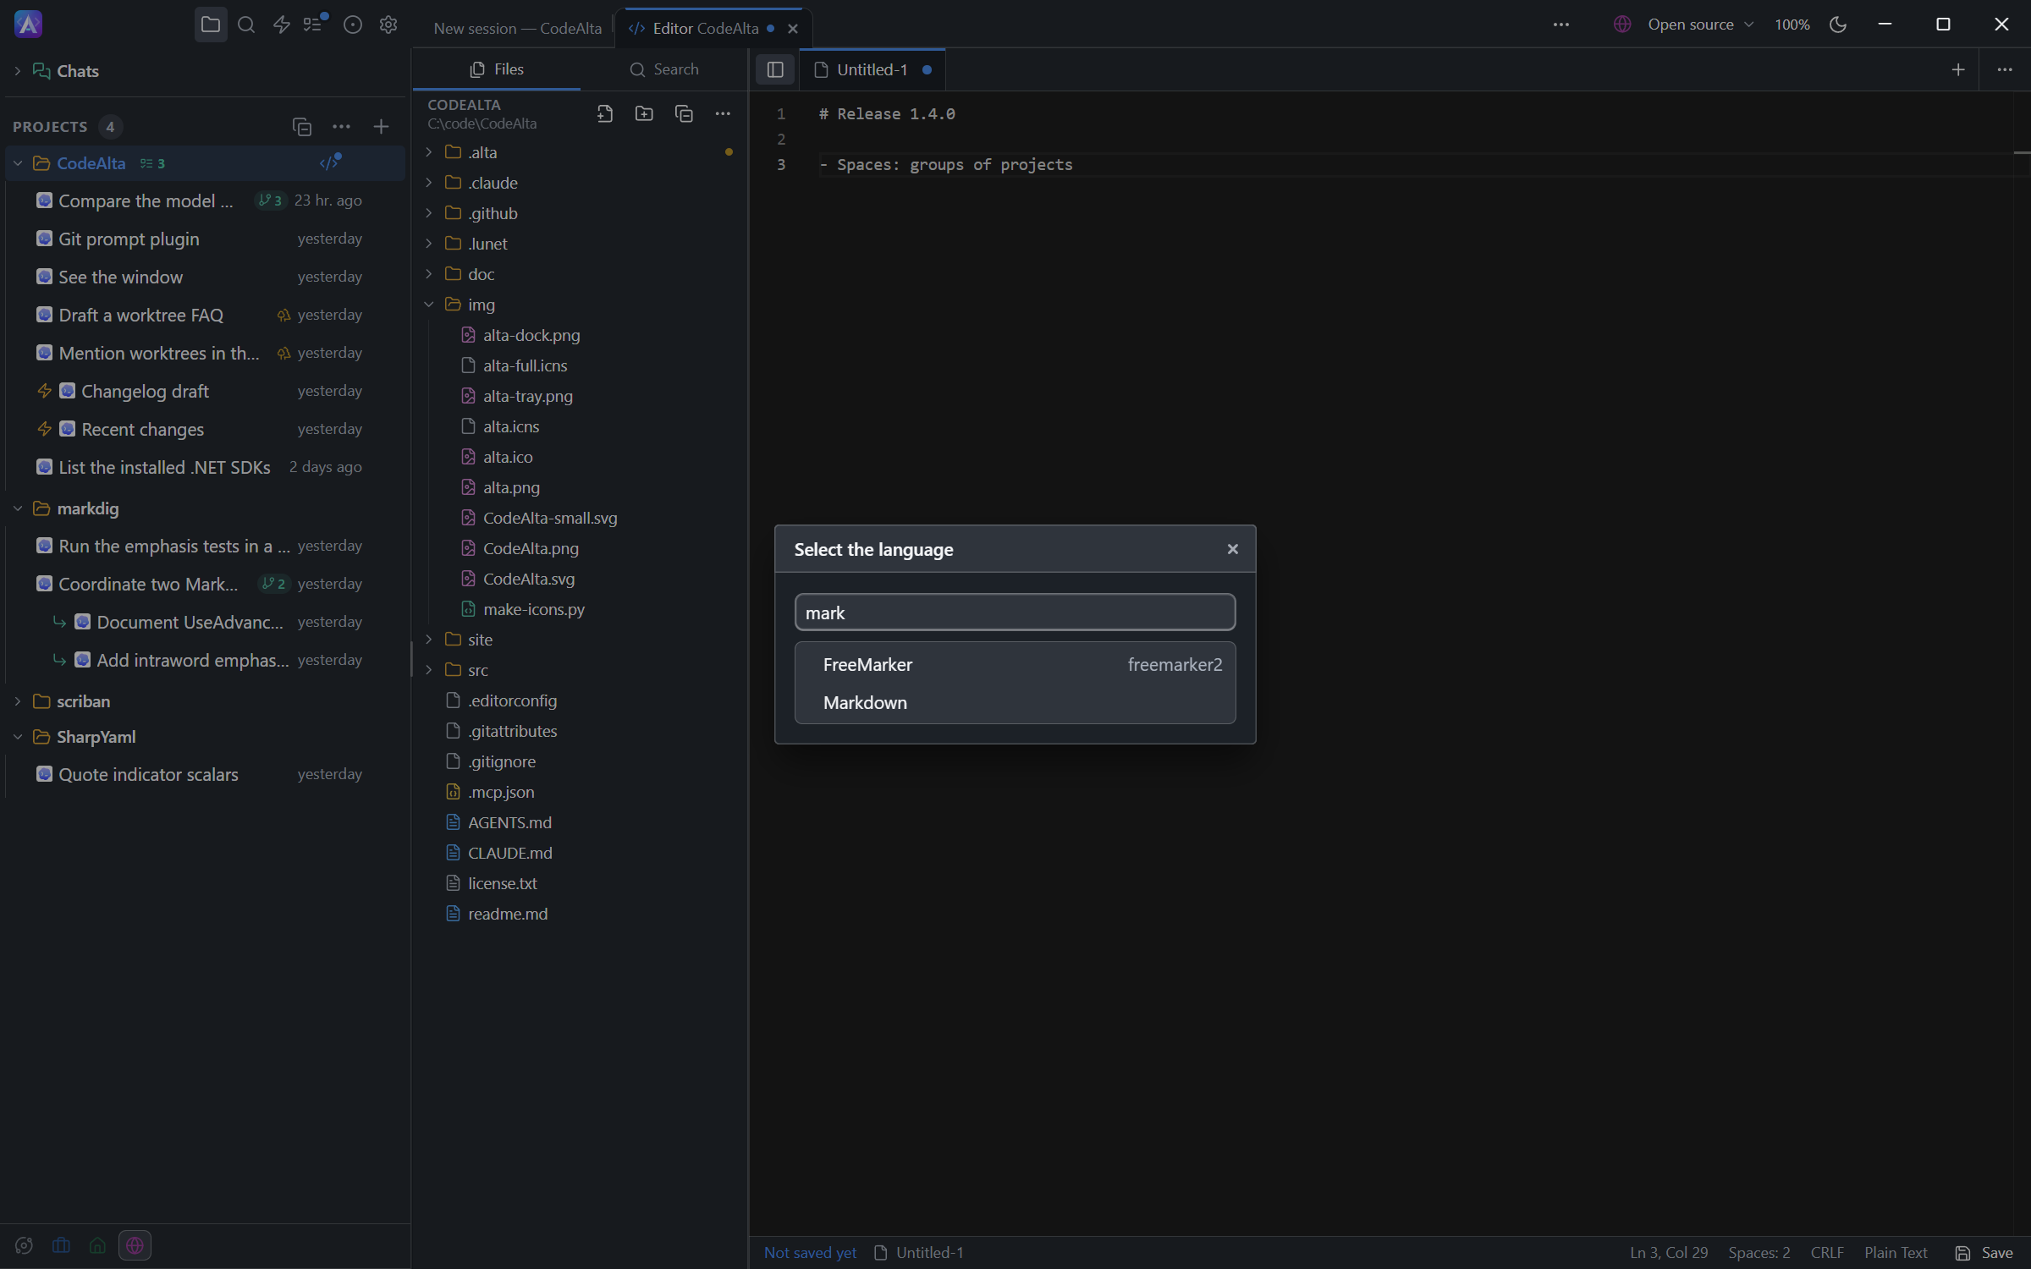Open .mcp.json file
This screenshot has height=1269, width=2031.
(x=581, y=792)
